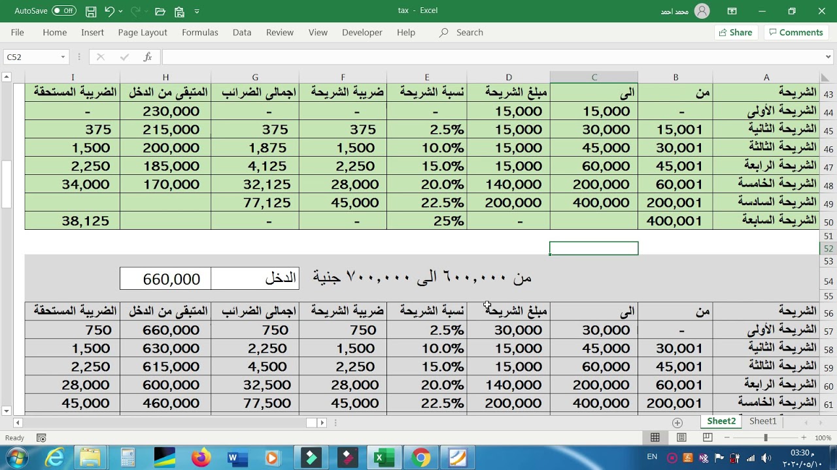Image resolution: width=837 pixels, height=470 pixels.
Task: Open the undo history dropdown arrow
Action: tap(121, 11)
